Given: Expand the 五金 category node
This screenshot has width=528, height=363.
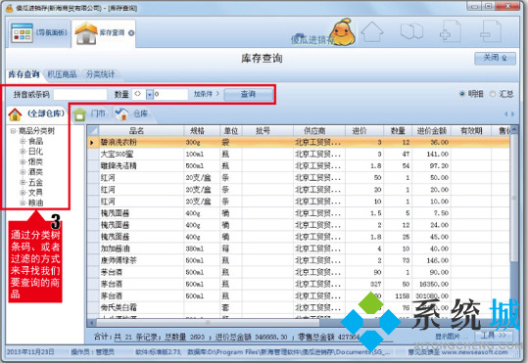Looking at the screenshot, I should (23, 182).
